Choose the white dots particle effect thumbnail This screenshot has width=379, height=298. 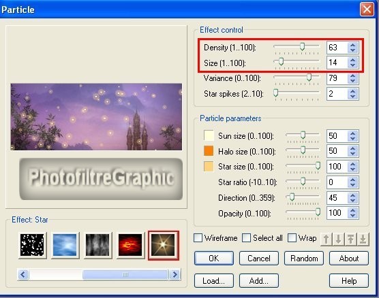(x=33, y=245)
